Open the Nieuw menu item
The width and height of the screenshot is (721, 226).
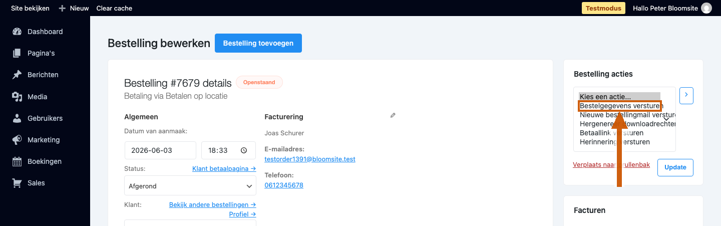point(80,8)
